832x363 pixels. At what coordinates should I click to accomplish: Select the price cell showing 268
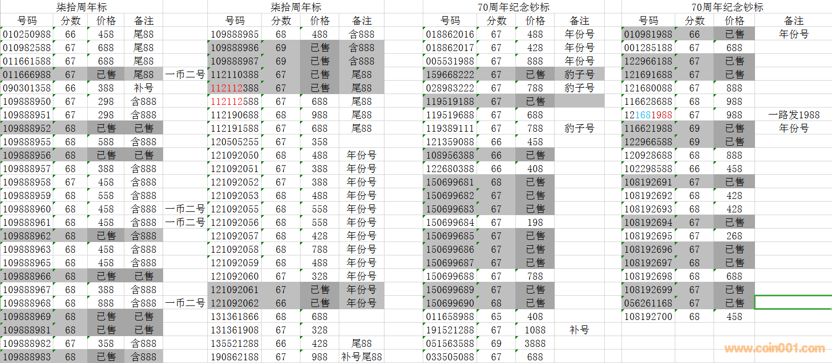tap(734, 236)
